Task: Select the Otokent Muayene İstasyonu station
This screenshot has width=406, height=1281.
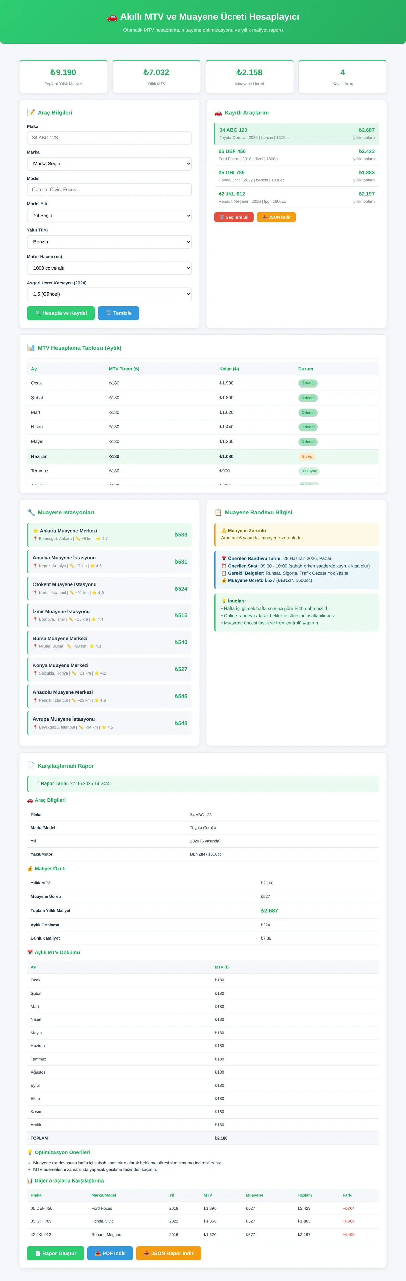Action: (x=109, y=588)
